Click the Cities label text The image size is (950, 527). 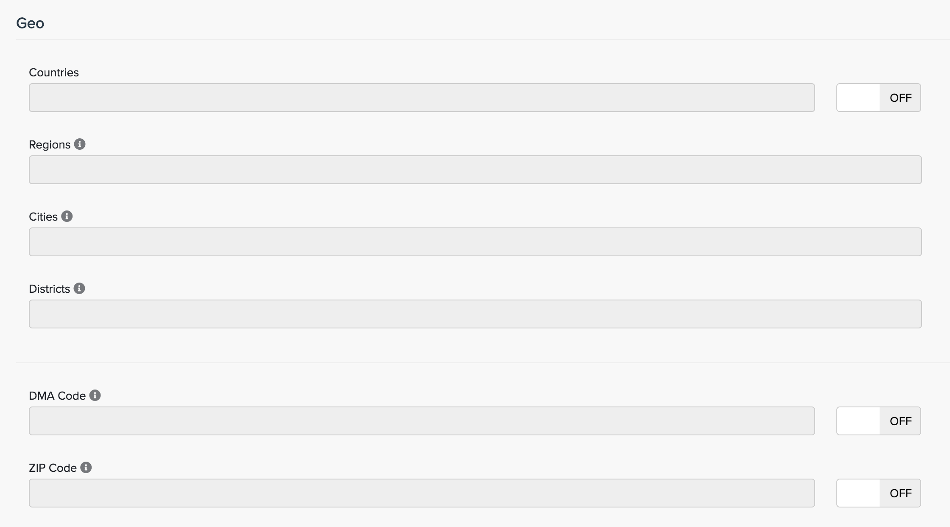pyautogui.click(x=43, y=217)
